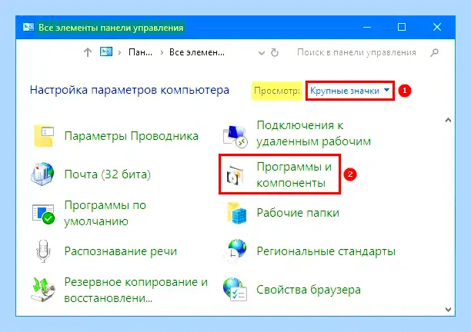Image resolution: width=471 pixels, height=332 pixels.
Task: Open the Рабочие папки icon
Action: point(236,213)
